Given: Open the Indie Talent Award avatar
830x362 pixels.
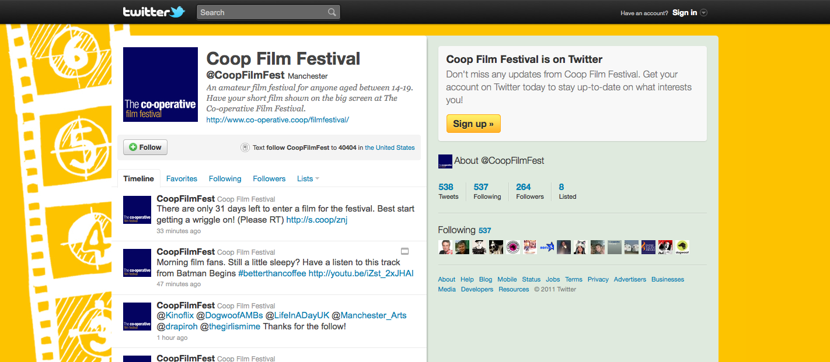Looking at the screenshot, I should pos(648,247).
